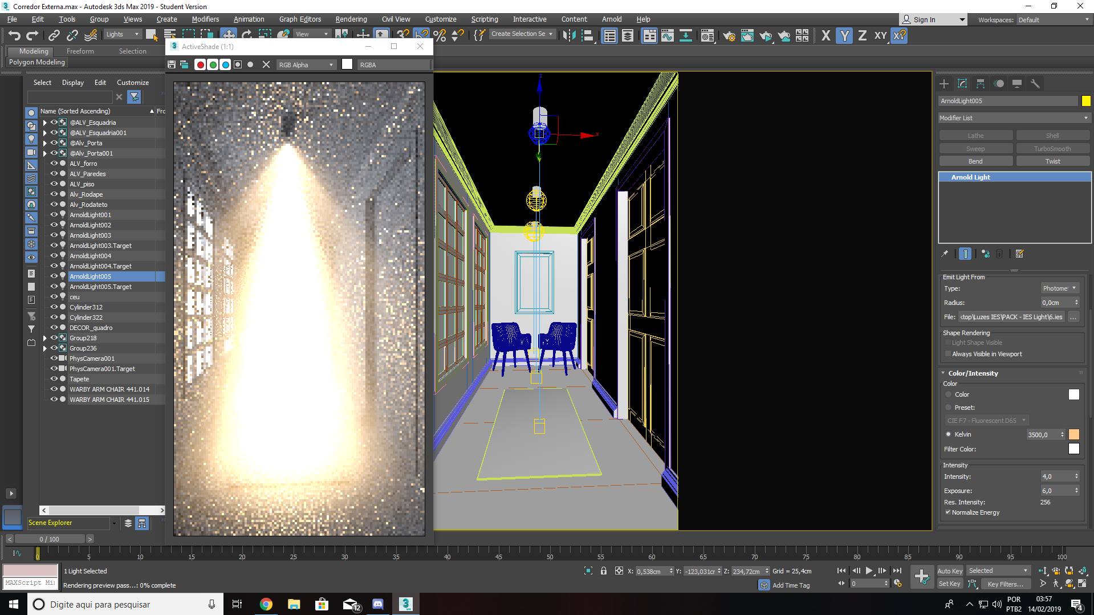Open the Lights selection filter dropdown
This screenshot has height=615, width=1094.
point(123,34)
